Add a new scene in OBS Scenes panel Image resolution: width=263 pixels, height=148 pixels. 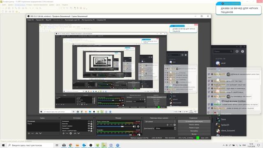[x=29, y=133]
